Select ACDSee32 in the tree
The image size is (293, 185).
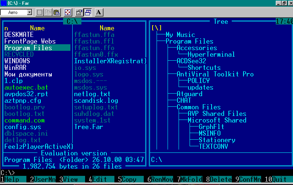point(191,61)
